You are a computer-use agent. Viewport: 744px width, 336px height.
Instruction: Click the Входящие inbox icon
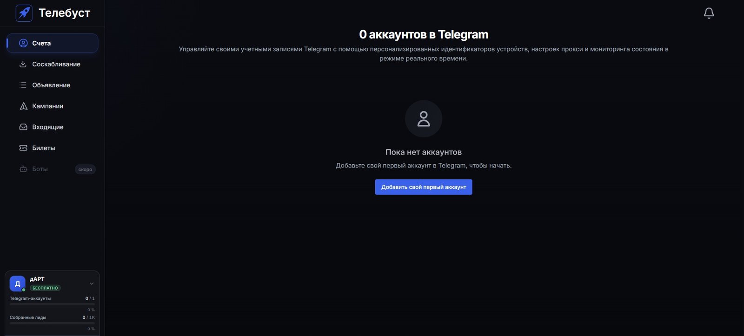point(23,127)
